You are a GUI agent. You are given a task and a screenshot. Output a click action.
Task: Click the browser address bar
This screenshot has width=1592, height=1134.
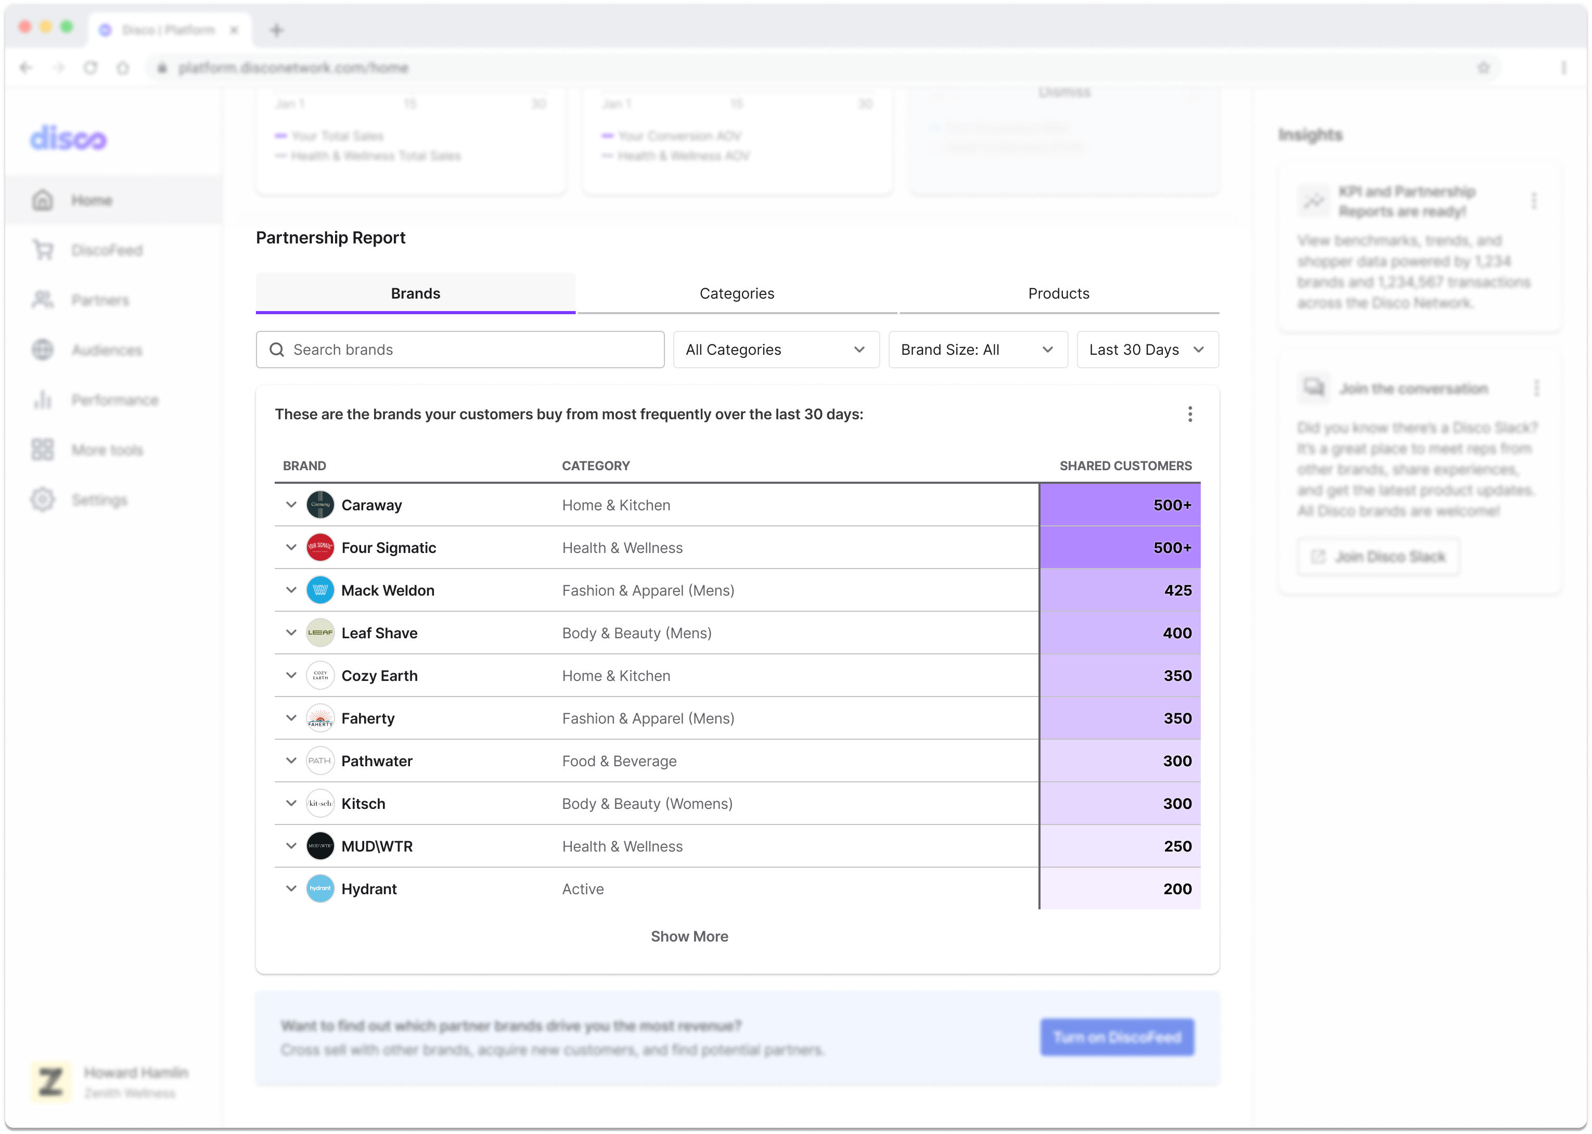(824, 68)
